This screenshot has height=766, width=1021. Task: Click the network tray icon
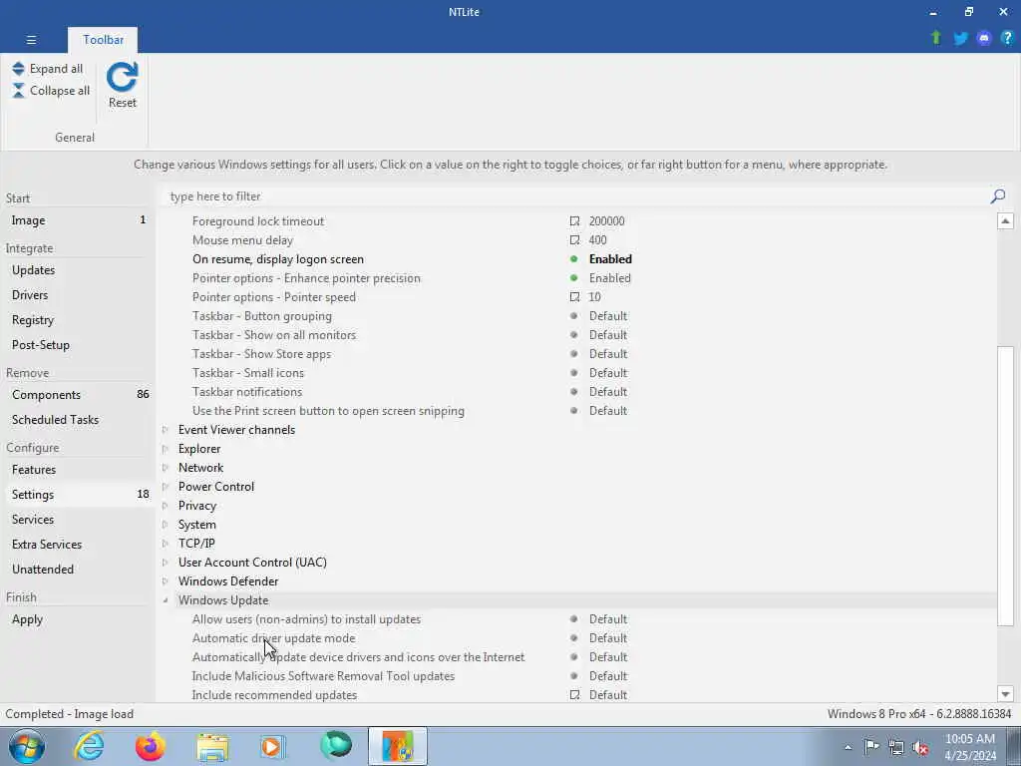(x=896, y=747)
